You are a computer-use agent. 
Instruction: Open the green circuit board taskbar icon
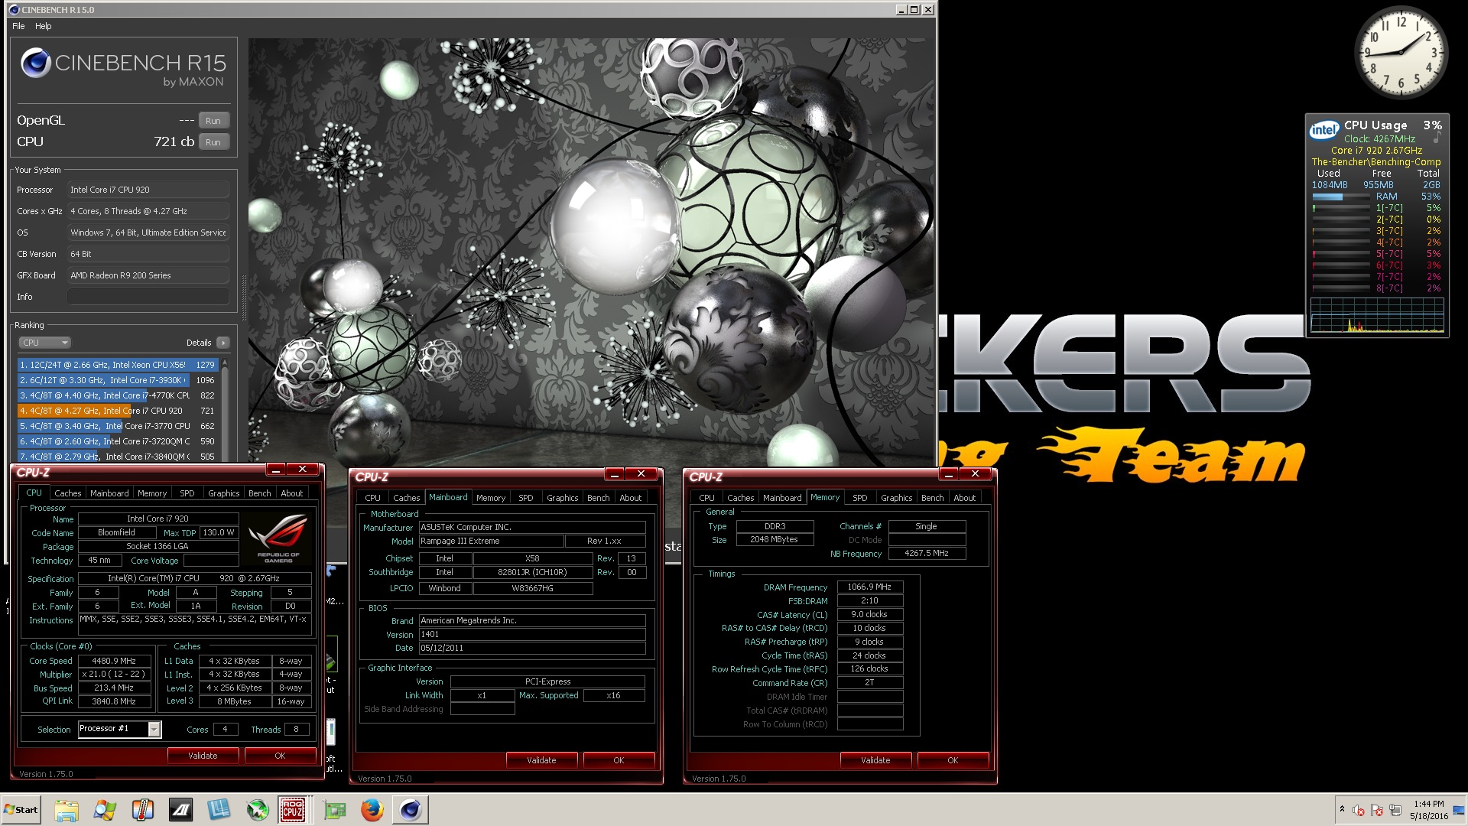tap(334, 810)
